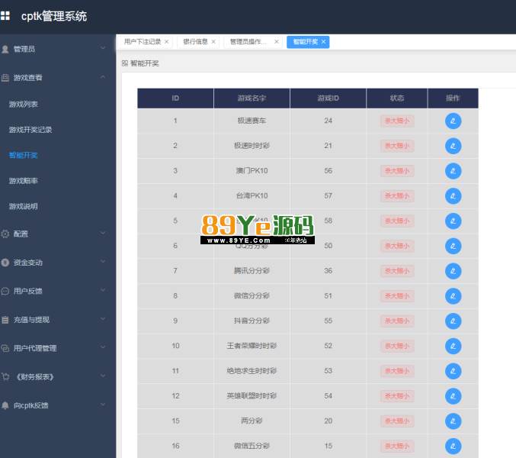Viewport: 516px width, 458px height.
Task: Click status tag in 极速赛车 row
Action: (397, 121)
